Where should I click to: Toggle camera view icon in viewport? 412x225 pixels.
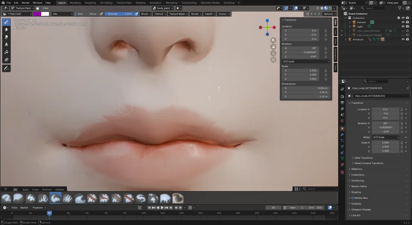point(273,53)
